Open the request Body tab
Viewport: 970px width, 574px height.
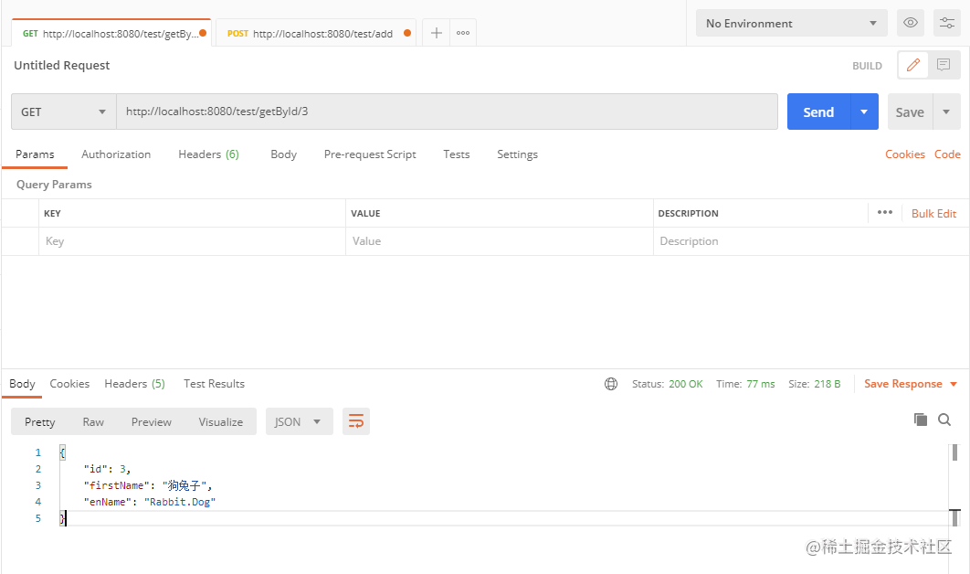click(x=283, y=154)
